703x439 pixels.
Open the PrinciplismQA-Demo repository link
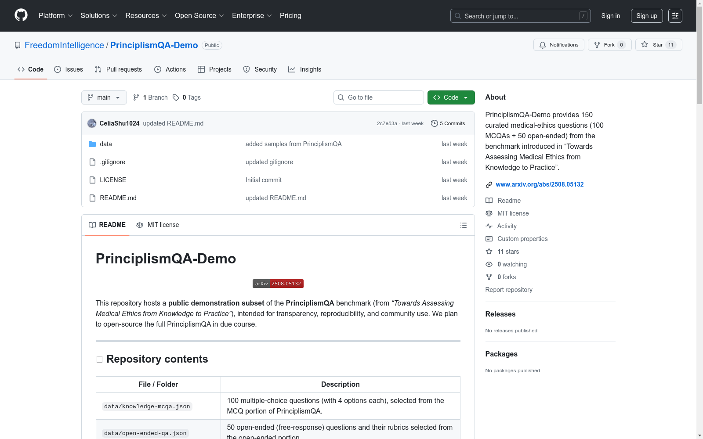point(154,45)
